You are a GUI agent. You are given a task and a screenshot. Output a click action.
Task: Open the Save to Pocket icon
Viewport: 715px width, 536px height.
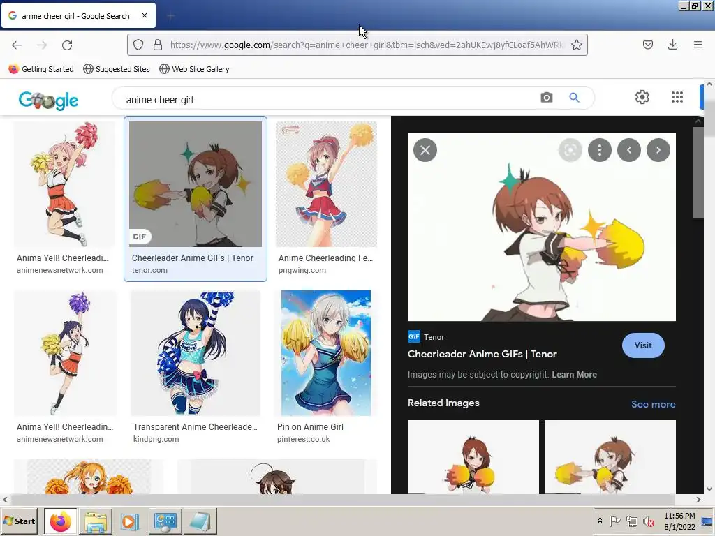(647, 45)
